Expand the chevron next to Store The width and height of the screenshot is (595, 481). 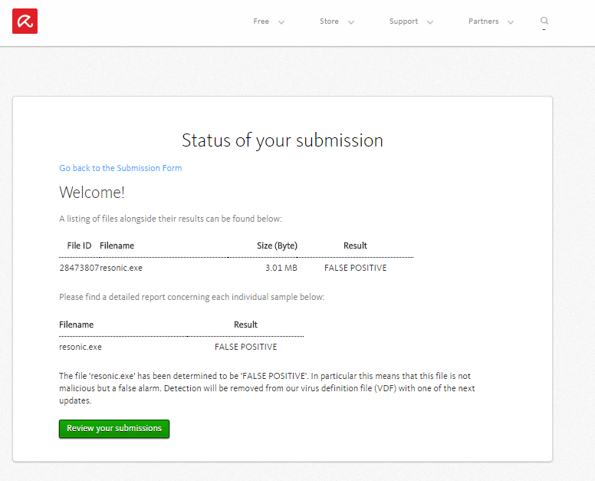[x=351, y=22]
